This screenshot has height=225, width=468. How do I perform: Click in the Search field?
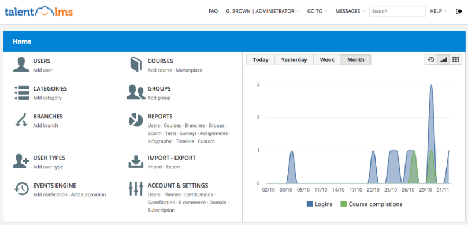(x=398, y=12)
